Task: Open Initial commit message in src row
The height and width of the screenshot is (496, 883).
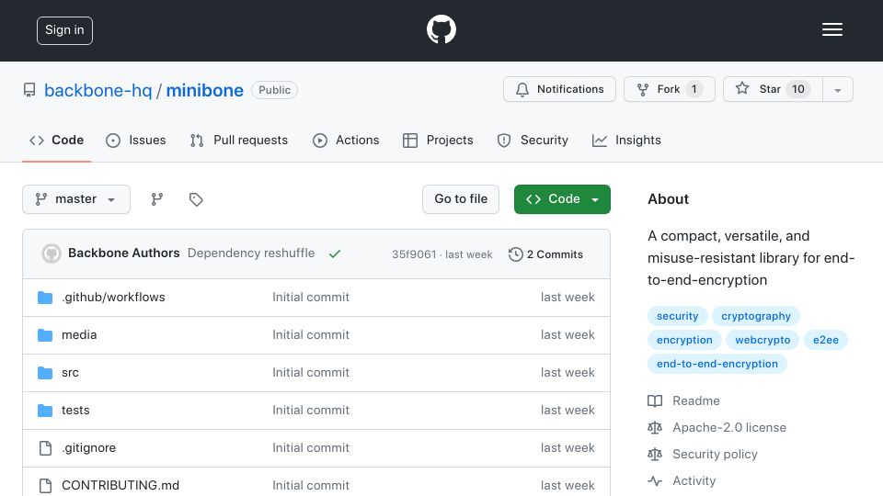Action: [311, 372]
